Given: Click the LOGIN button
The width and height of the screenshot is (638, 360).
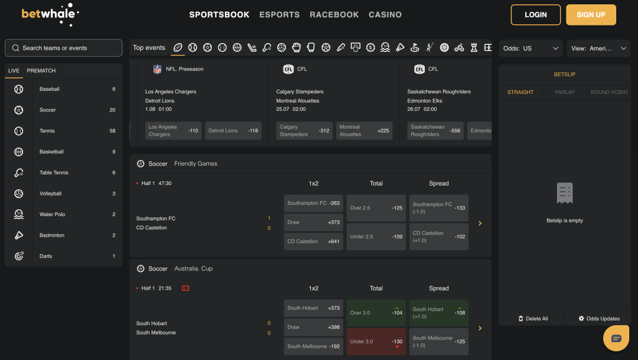Looking at the screenshot, I should [x=535, y=15].
